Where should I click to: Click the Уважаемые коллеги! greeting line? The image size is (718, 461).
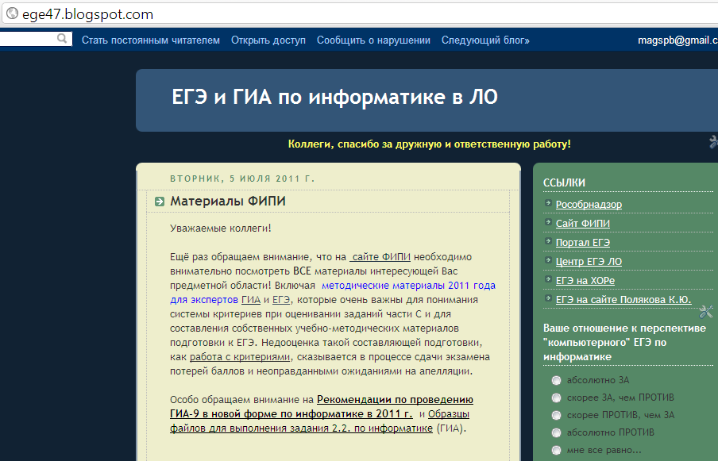[x=221, y=229]
